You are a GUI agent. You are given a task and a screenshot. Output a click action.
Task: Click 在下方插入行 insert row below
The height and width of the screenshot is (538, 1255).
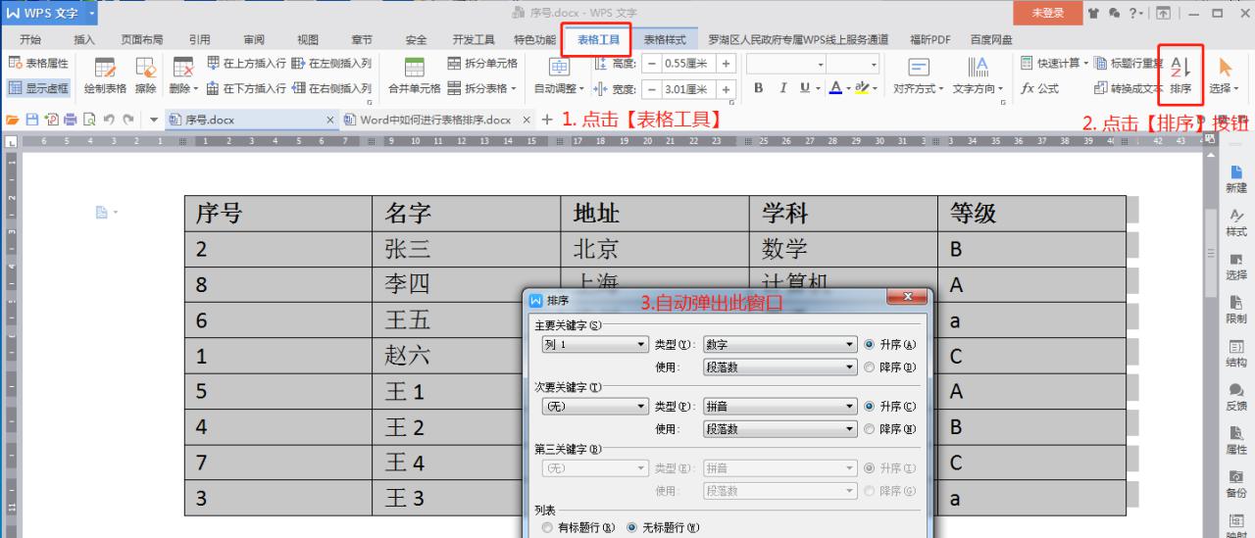(x=247, y=88)
